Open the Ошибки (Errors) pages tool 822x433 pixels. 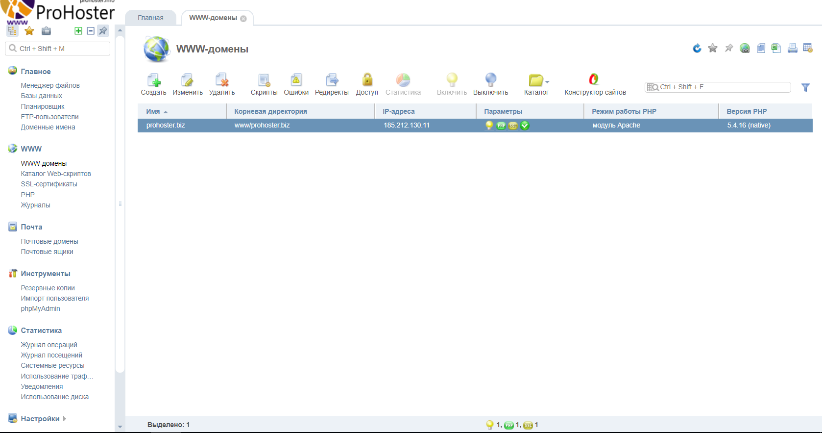click(x=296, y=80)
